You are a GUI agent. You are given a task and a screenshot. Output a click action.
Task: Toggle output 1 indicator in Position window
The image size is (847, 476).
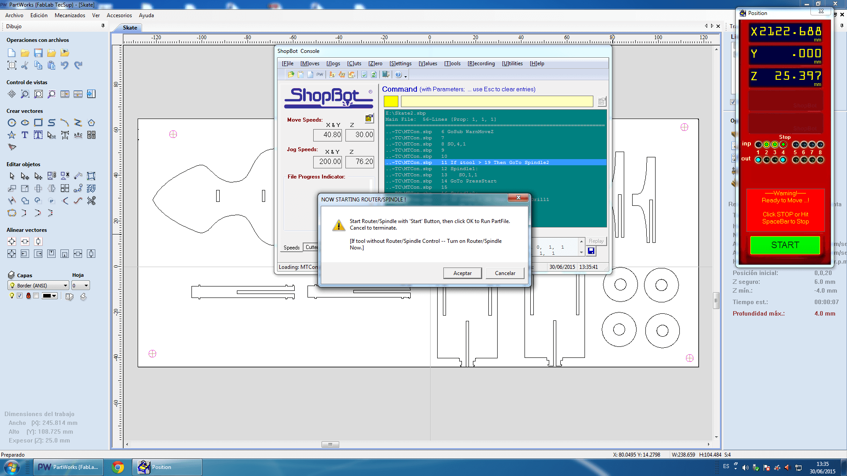tap(758, 160)
